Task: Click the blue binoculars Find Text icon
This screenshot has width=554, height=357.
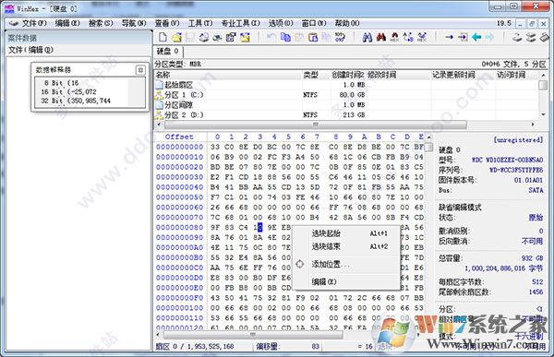Action: tap(367, 37)
